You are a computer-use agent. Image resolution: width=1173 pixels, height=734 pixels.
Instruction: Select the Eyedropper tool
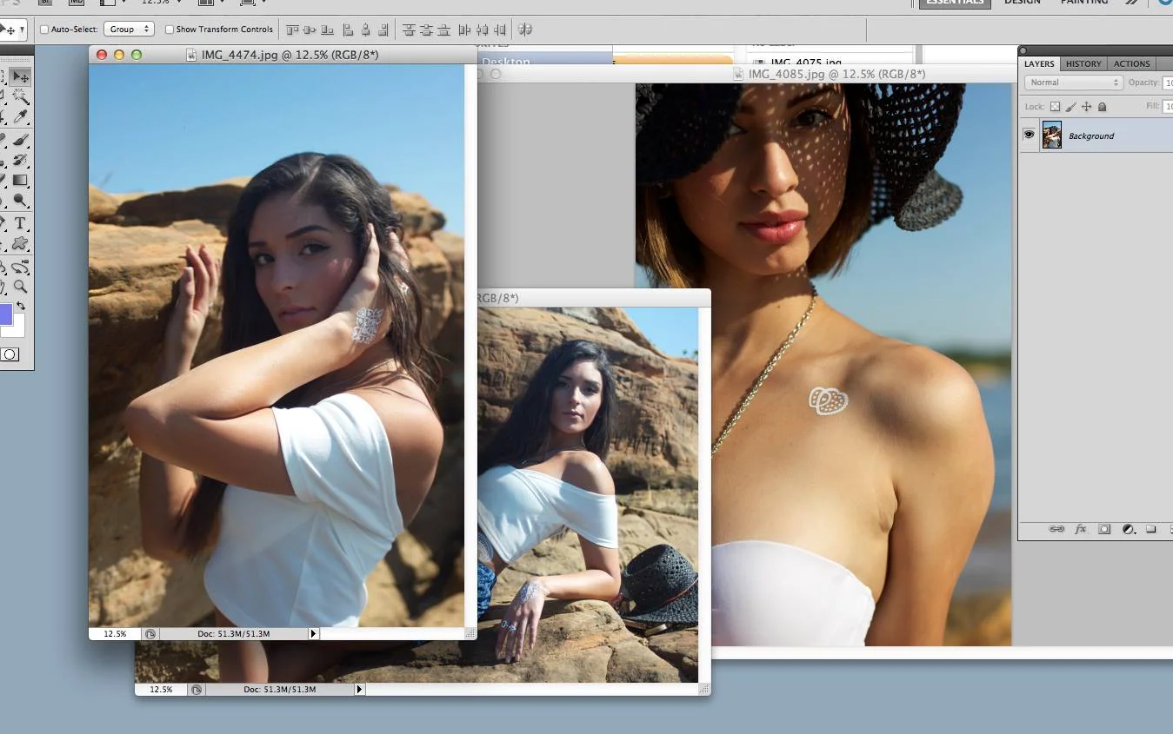(20, 116)
